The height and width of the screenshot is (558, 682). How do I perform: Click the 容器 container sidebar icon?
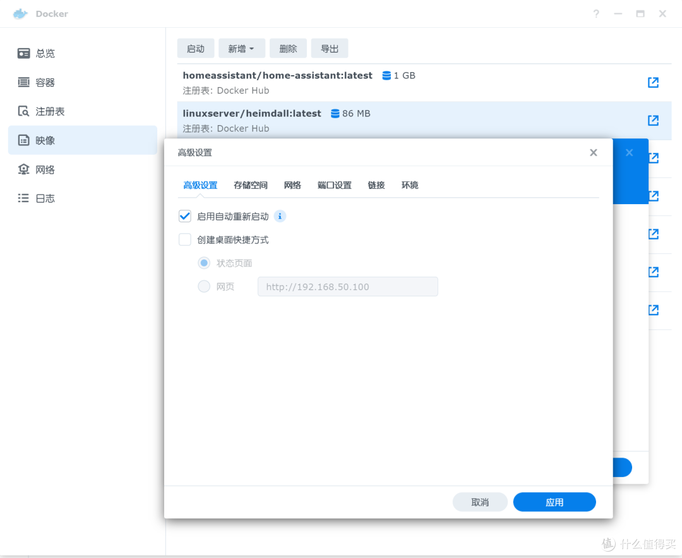point(22,82)
